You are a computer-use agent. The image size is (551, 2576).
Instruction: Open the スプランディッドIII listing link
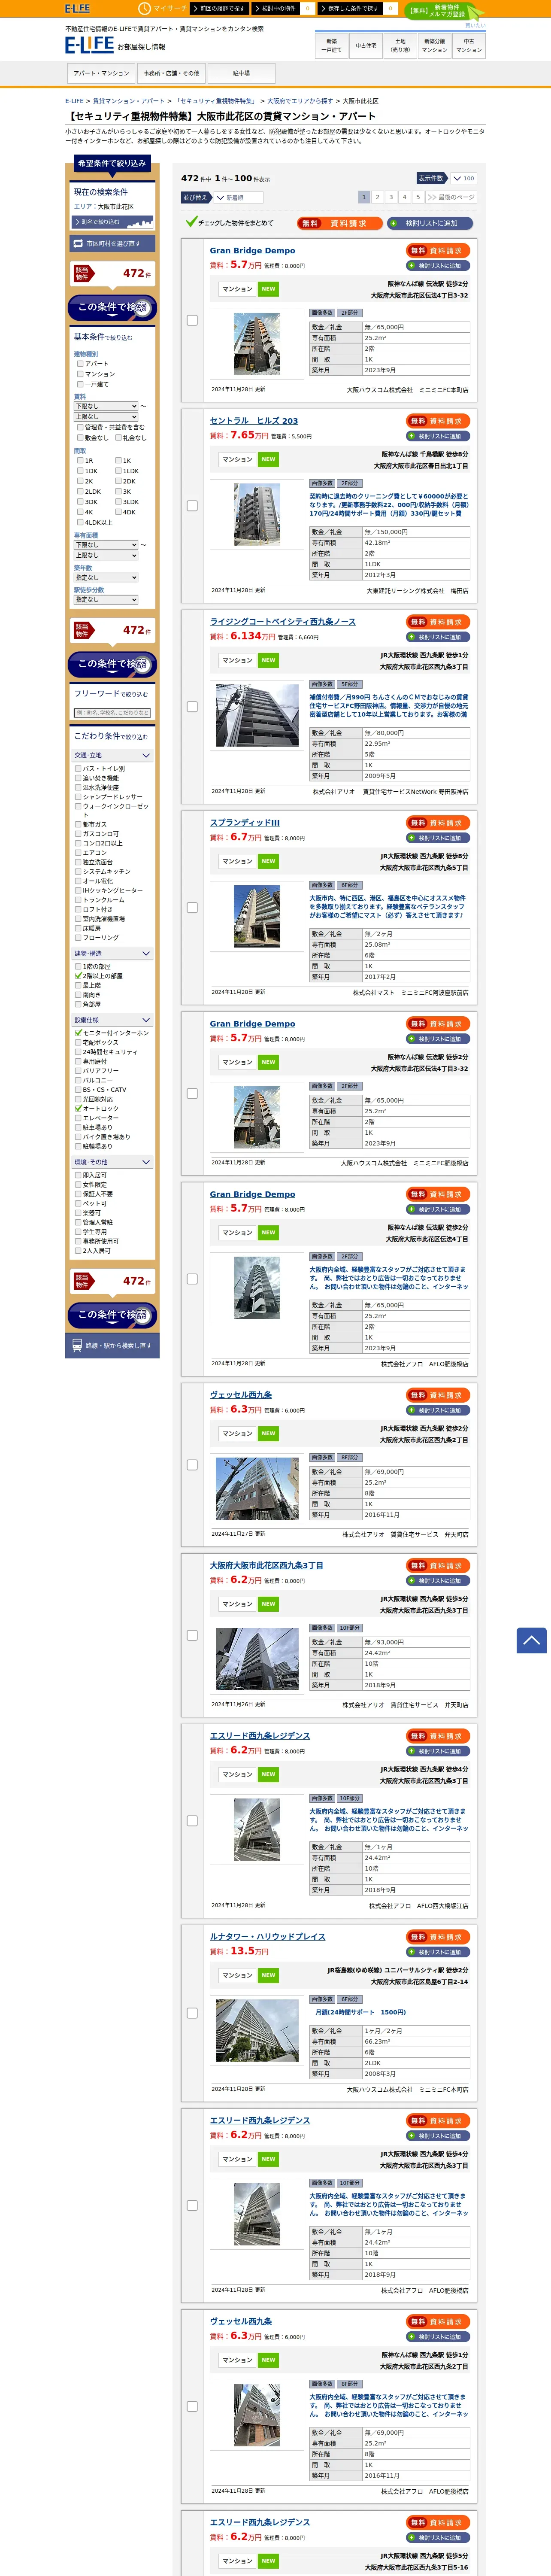[245, 823]
